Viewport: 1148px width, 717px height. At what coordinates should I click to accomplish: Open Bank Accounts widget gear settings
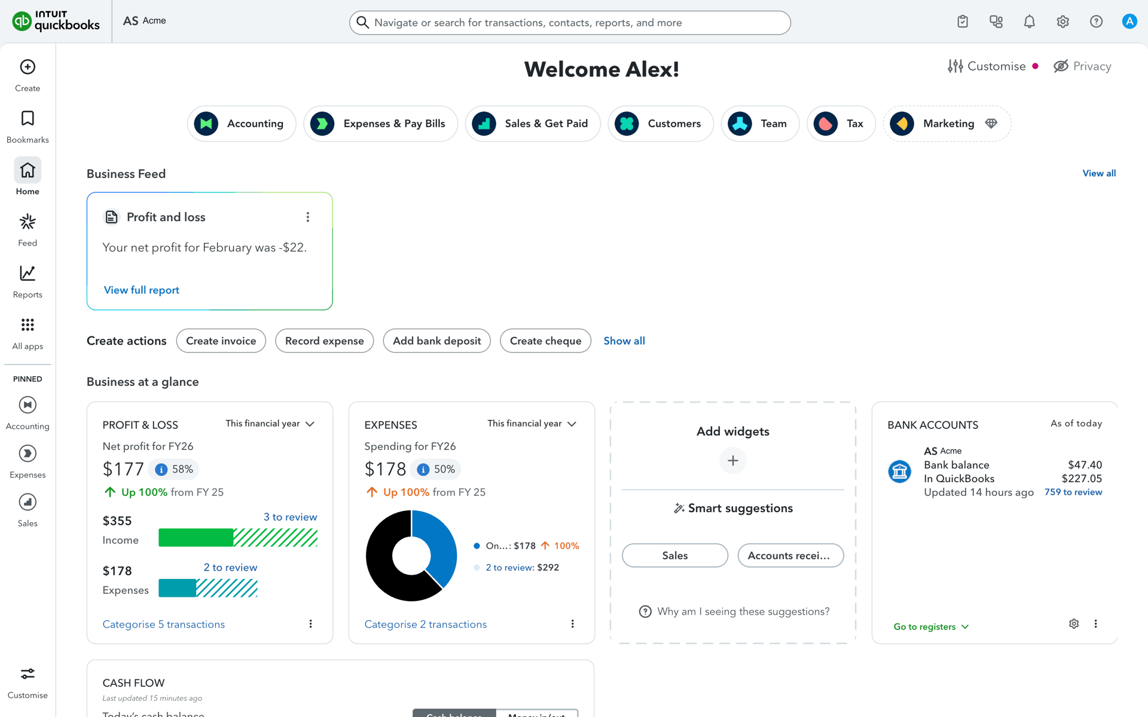(x=1074, y=624)
